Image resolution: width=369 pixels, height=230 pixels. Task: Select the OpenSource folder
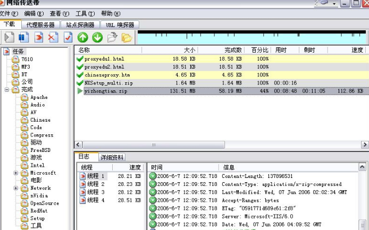pos(45,203)
